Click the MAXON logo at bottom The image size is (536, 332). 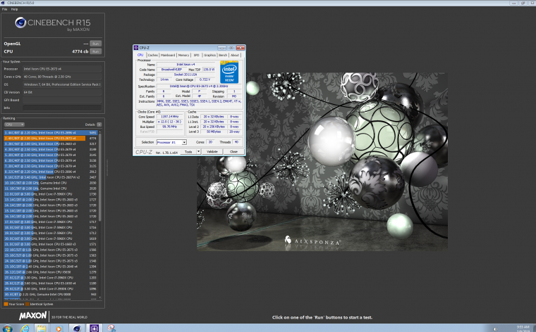click(x=33, y=316)
